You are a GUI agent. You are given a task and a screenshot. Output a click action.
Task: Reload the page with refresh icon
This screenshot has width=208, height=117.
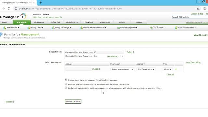[9, 9]
